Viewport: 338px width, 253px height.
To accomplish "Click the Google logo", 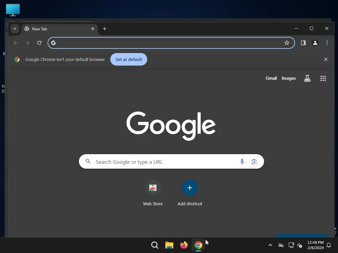I will tap(171, 126).
